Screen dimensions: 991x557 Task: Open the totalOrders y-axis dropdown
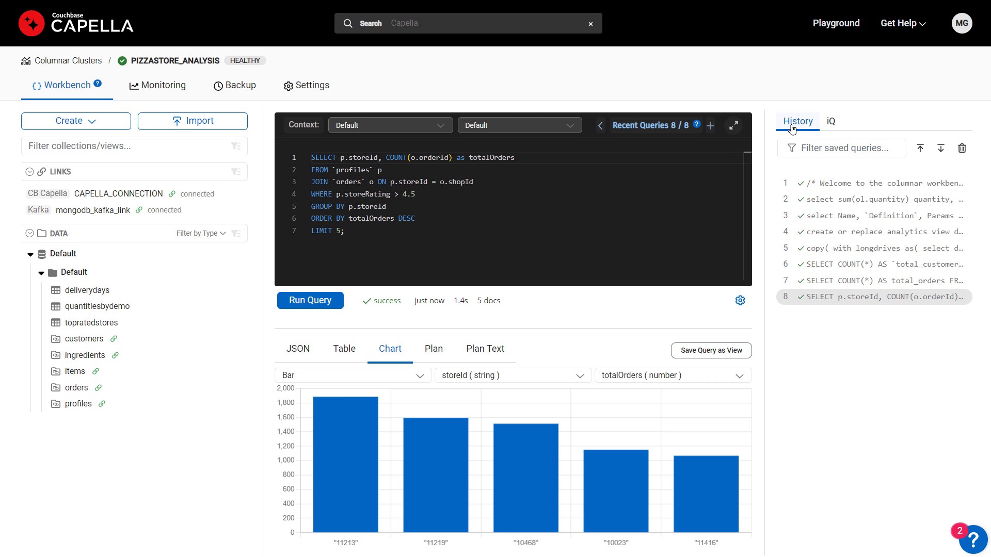[x=673, y=375]
